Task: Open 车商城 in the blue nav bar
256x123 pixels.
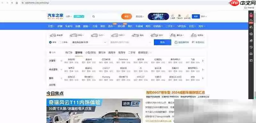Action: pyautogui.click(x=139, y=26)
